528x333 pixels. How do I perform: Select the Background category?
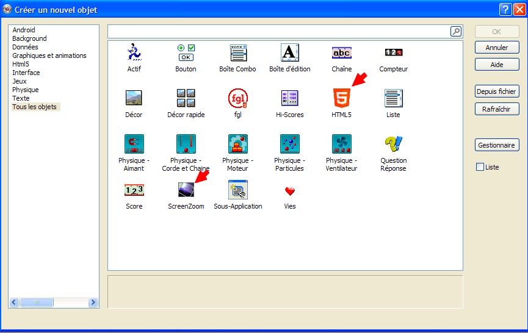click(29, 38)
